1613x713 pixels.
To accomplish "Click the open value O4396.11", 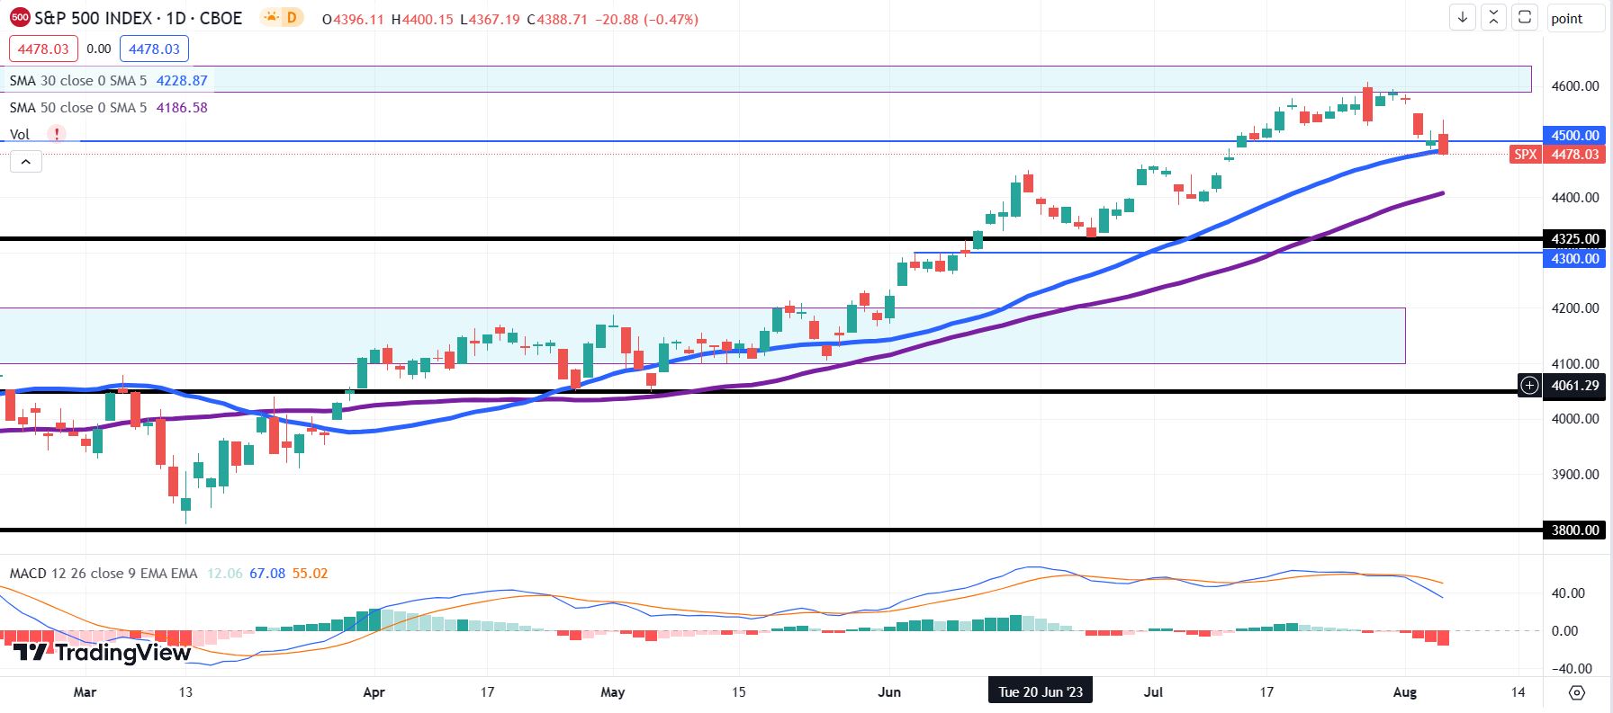I will click(x=355, y=19).
